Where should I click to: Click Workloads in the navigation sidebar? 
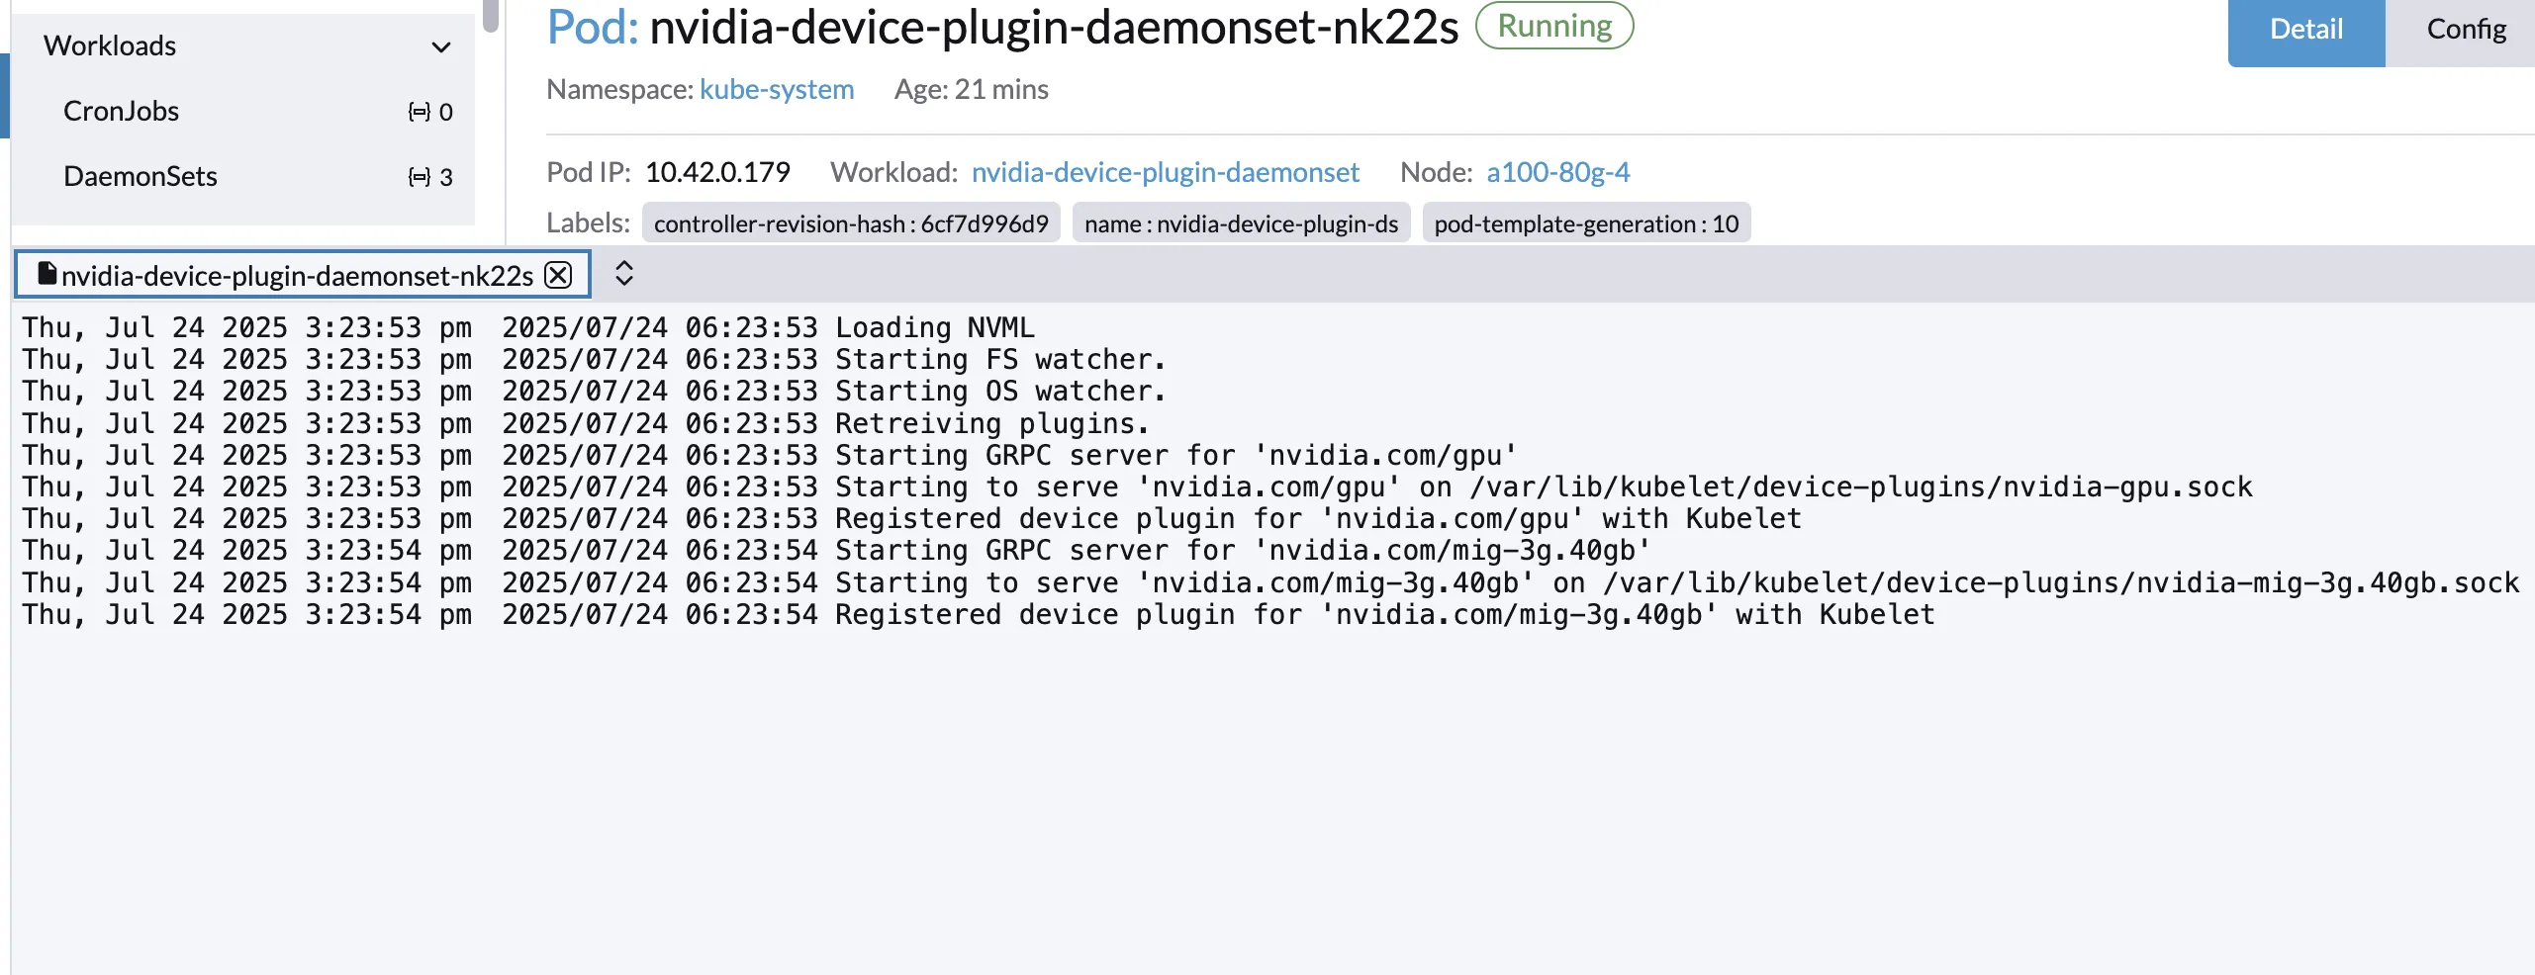pos(110,45)
